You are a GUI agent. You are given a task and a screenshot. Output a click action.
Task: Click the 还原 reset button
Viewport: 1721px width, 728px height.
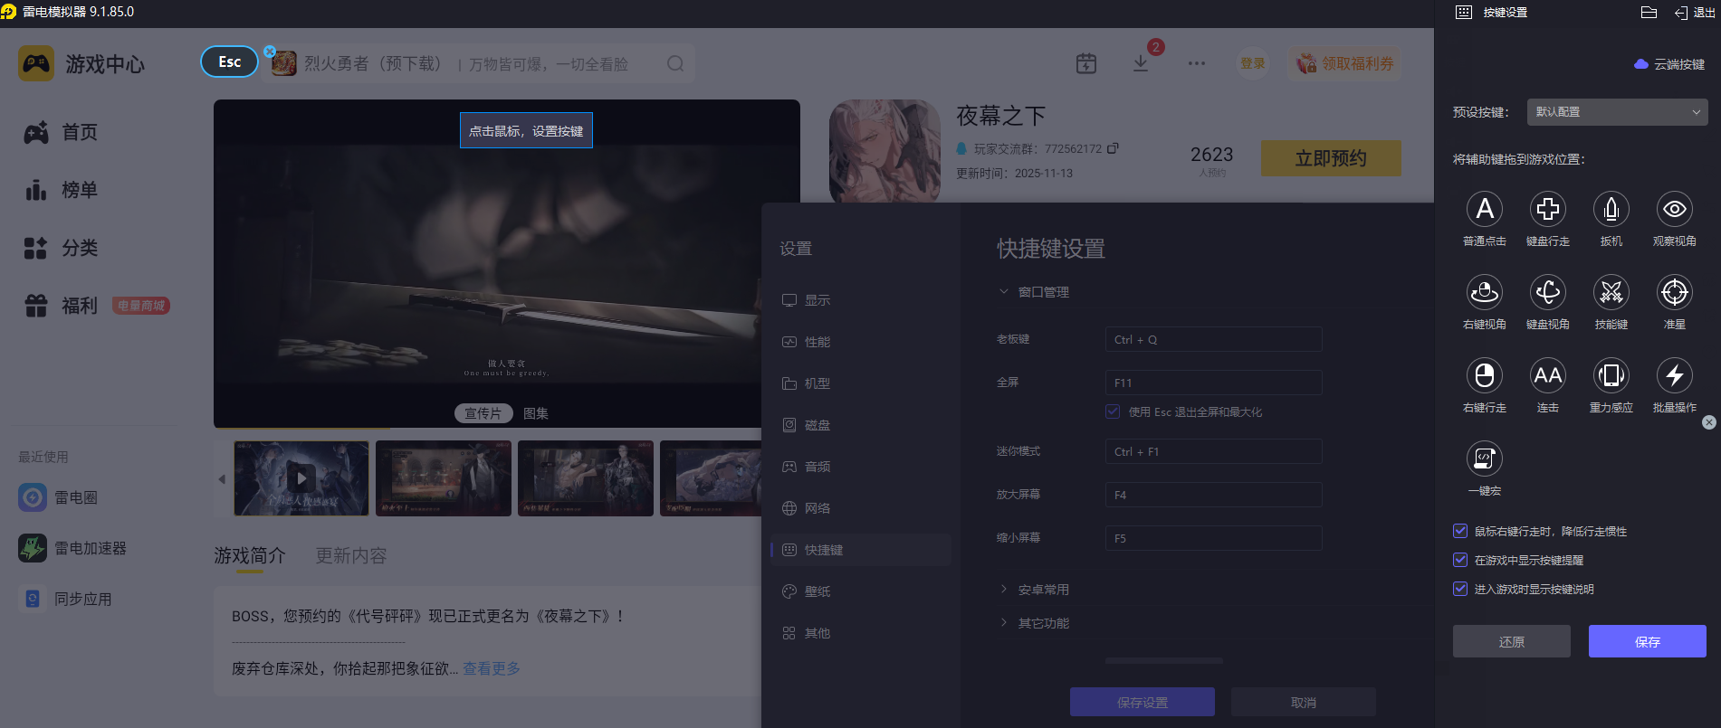1511,641
